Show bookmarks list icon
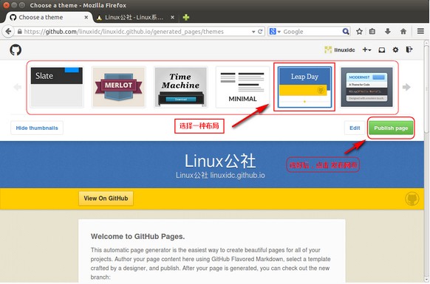Screen dimensions: 430x284 pyautogui.click(x=372, y=32)
